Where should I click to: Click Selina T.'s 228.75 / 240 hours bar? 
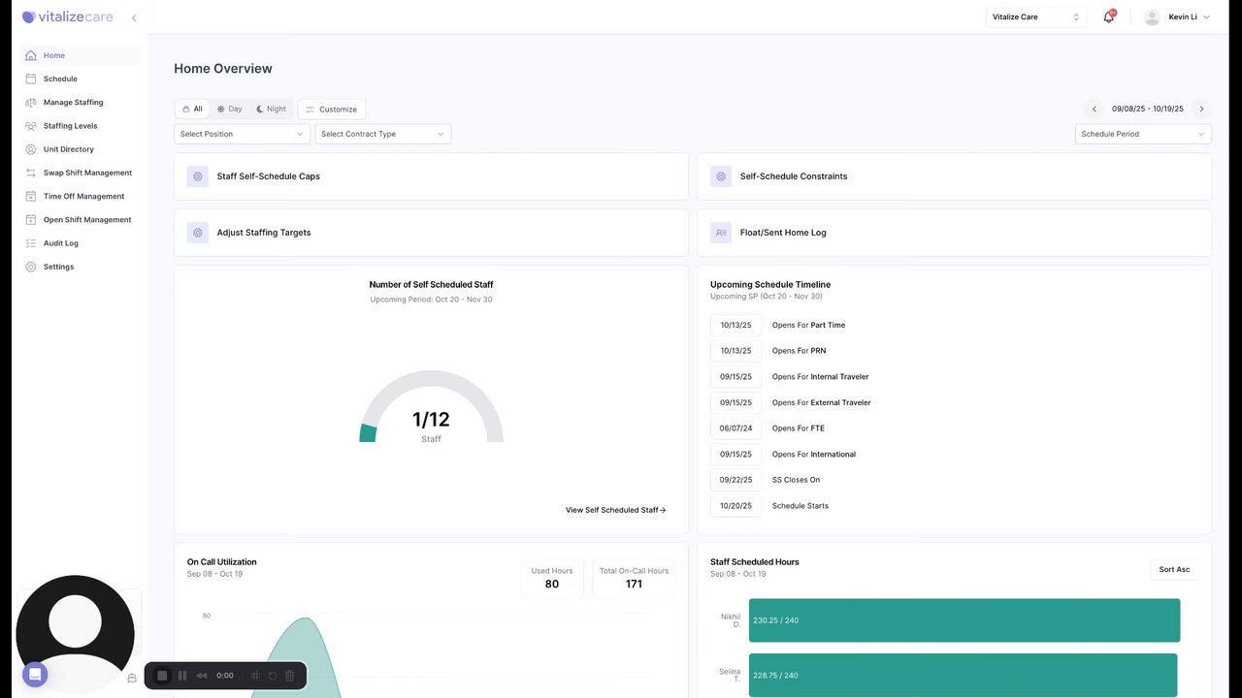click(x=963, y=675)
